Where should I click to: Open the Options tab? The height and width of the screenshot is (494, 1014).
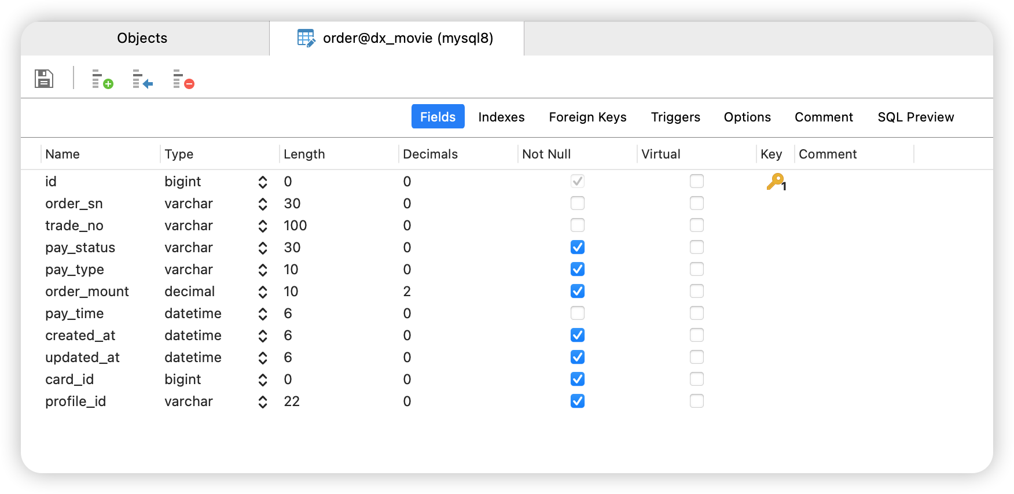coord(747,117)
